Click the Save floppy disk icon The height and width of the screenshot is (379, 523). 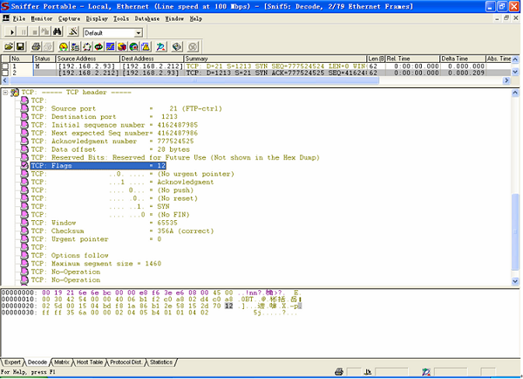point(20,45)
